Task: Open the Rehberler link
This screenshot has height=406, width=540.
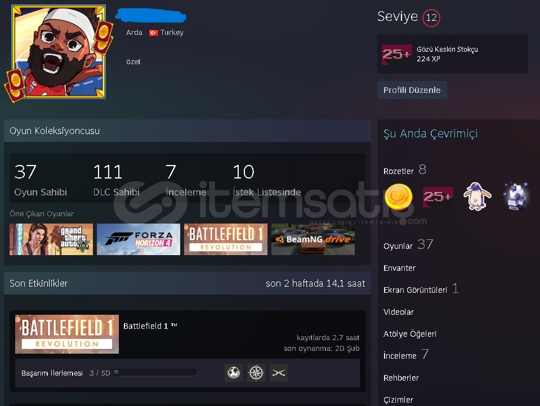Action: point(401,378)
